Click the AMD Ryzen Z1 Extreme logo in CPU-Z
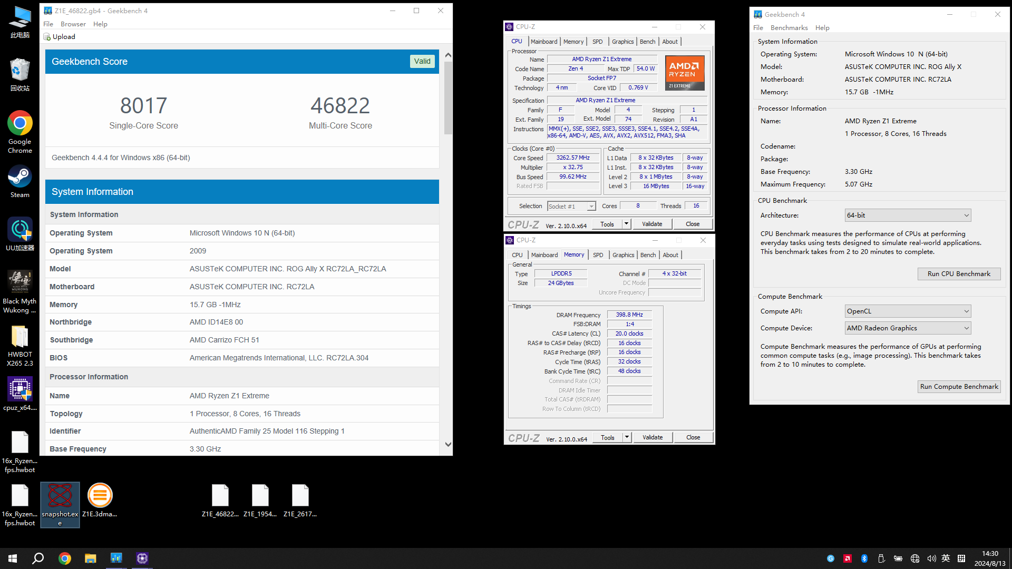 (685, 73)
